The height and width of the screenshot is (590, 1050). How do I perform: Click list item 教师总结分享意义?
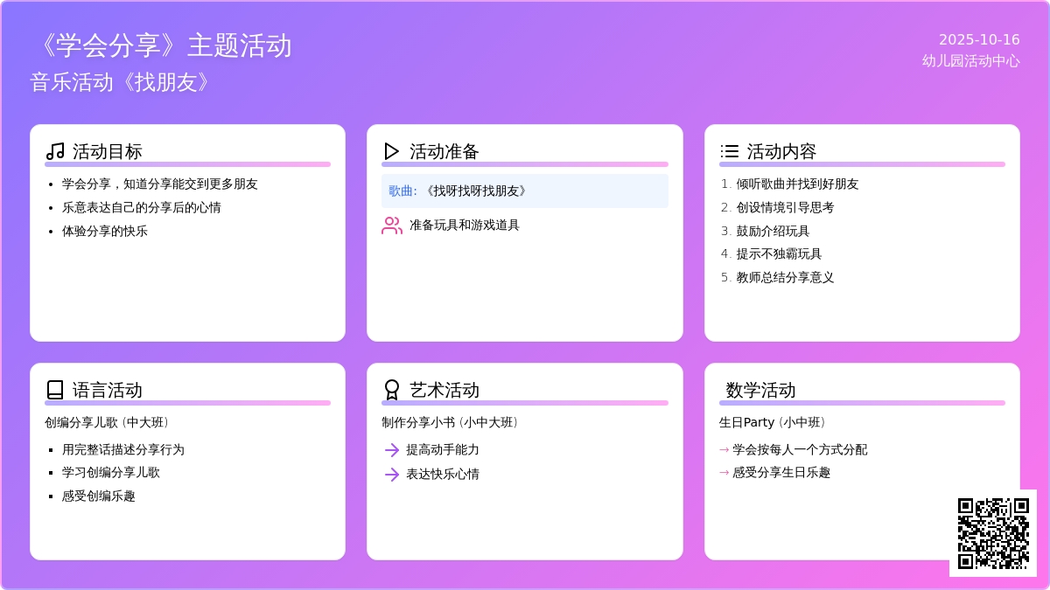point(785,278)
